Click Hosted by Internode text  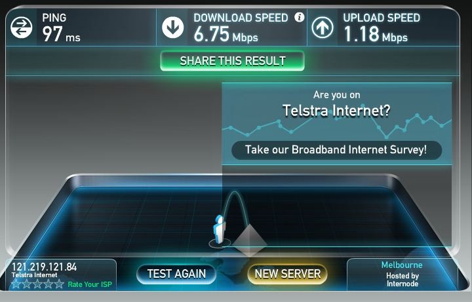point(403,280)
